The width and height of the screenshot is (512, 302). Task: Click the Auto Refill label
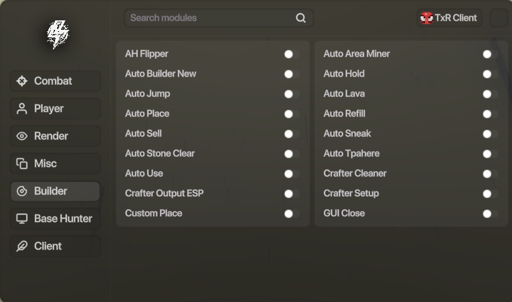[345, 113]
